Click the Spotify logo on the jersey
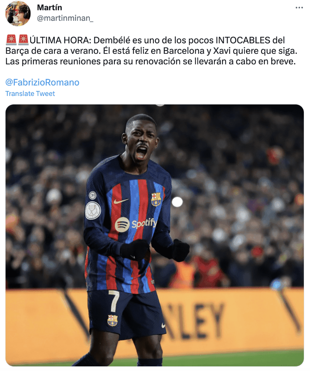The height and width of the screenshot is (371, 310). click(x=136, y=224)
